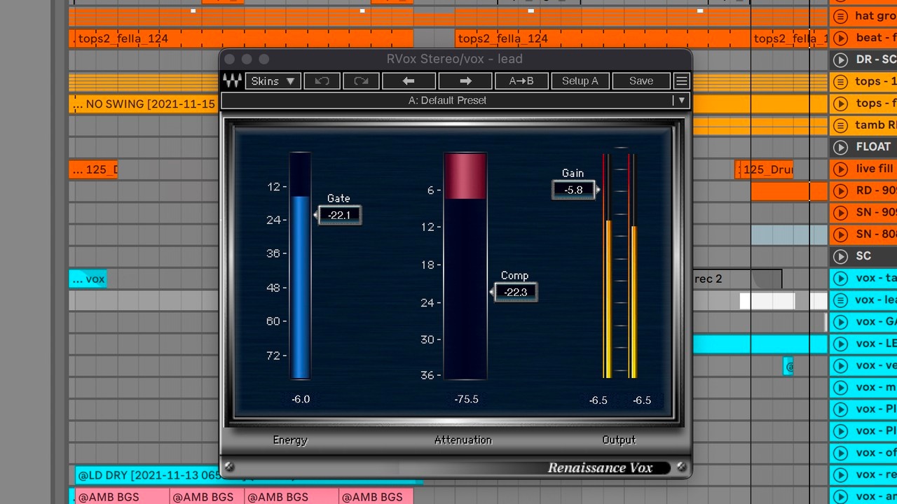Click the 'tops - f' track unfold icon

(x=840, y=104)
